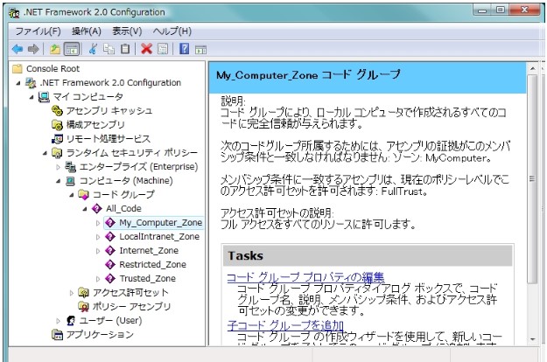Click the 構成アセンブリ folder icon
The height and width of the screenshot is (362, 547).
pos(57,124)
